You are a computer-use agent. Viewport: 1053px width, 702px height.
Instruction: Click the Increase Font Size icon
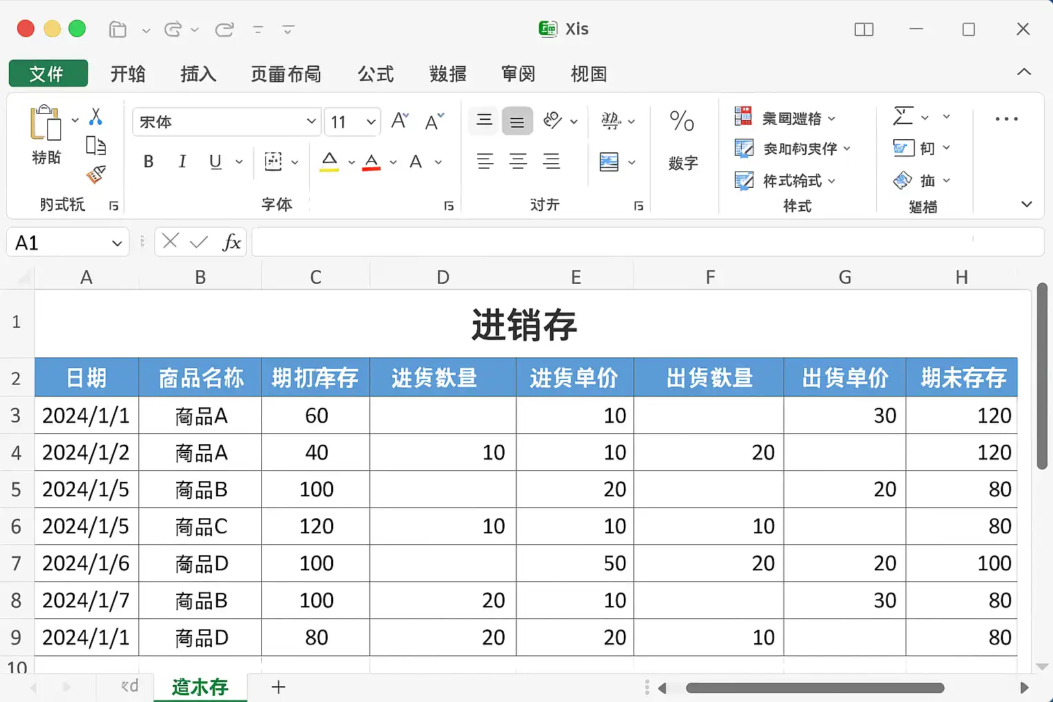click(x=400, y=121)
